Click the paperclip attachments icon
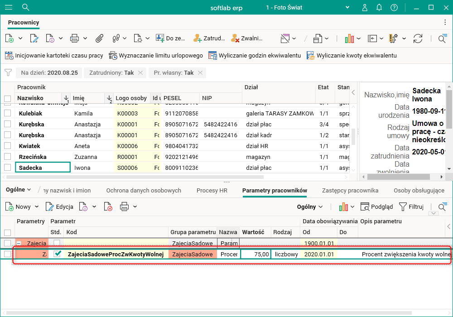This screenshot has width=453, height=317. pyautogui.click(x=99, y=38)
